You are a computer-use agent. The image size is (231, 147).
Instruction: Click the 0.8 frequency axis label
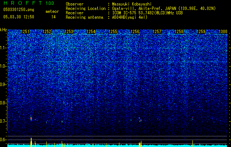coord(3,103)
